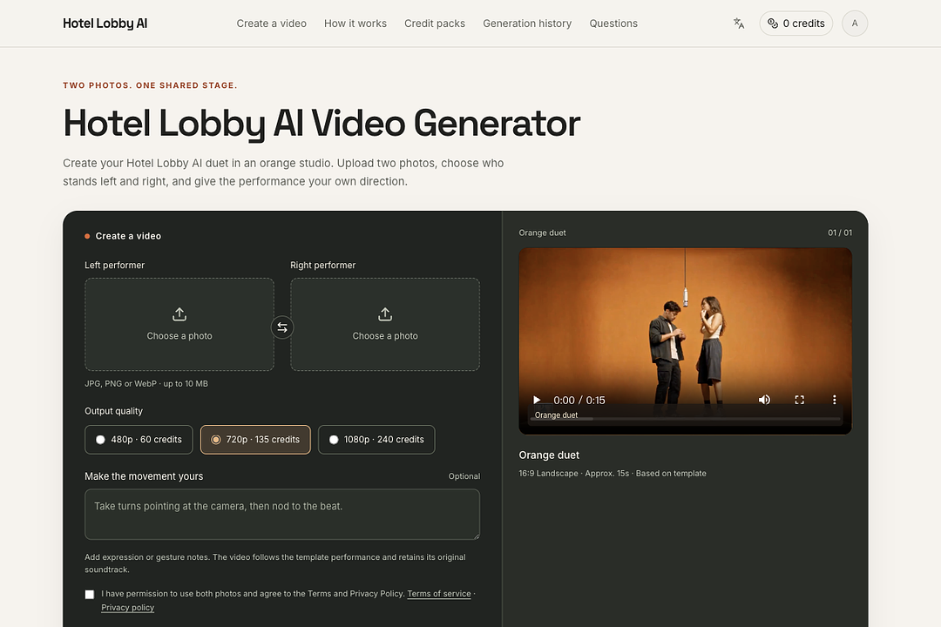
Task: Click the user avatar labeled A
Action: 855,24
